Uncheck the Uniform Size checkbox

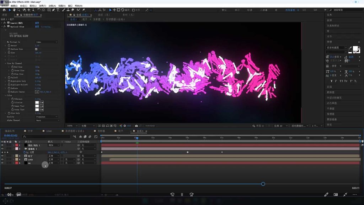pyautogui.click(x=36, y=49)
